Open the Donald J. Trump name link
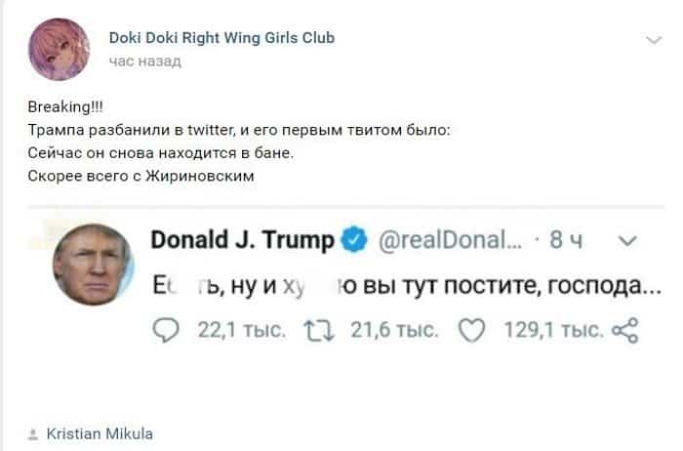683x451 pixels. 243,240
